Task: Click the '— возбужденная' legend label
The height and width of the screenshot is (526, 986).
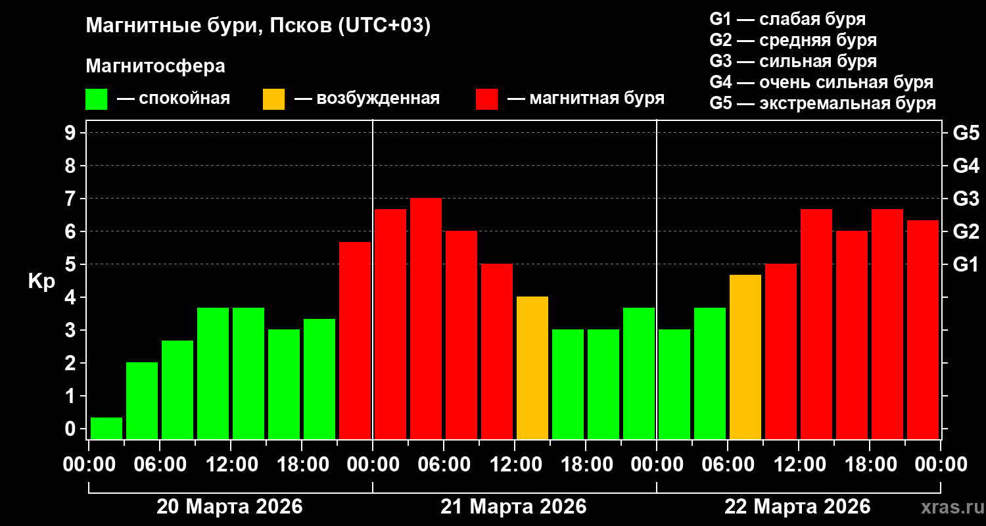Action: click(x=367, y=99)
